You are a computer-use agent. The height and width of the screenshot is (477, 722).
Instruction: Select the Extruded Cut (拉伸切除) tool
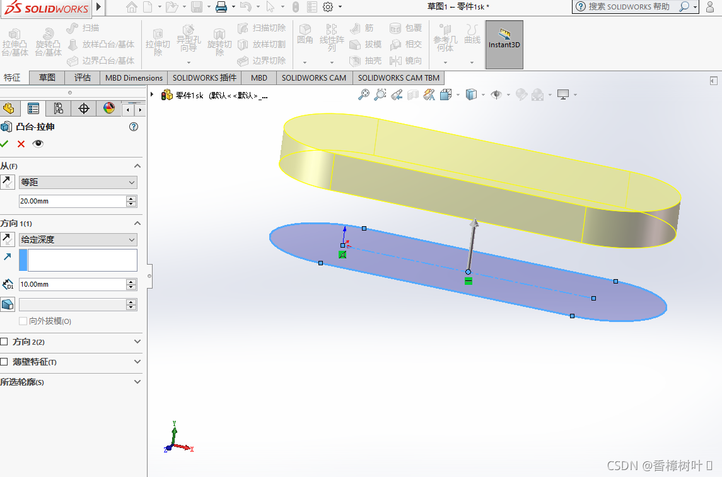tap(158, 42)
